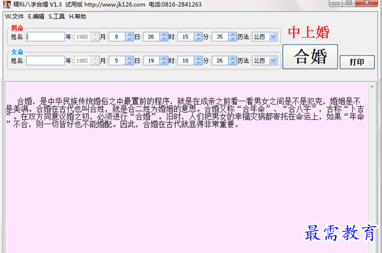382x253 pixels.
Task: Click the 女命 minute field showing 26
Action: click(x=220, y=61)
